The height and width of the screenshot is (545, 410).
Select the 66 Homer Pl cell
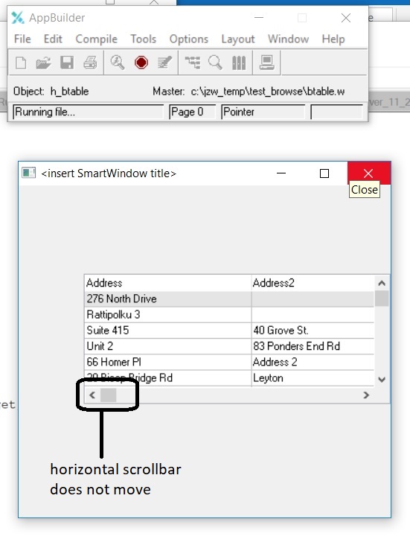point(167,362)
